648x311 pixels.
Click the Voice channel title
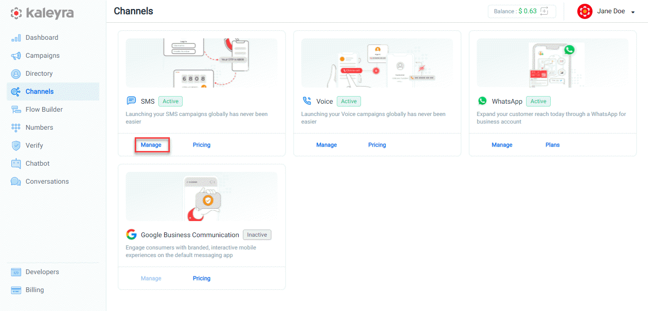click(x=324, y=101)
